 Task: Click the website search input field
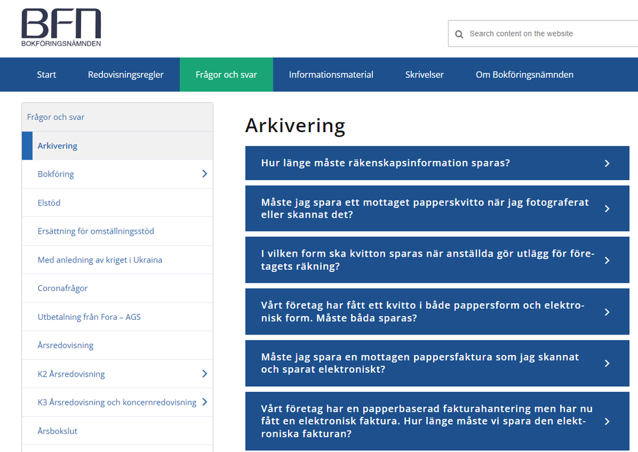click(543, 34)
